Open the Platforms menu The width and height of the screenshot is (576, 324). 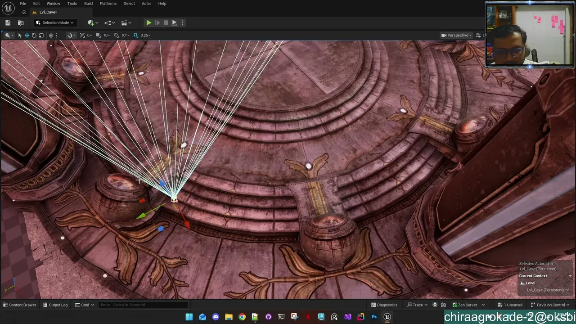108,4
